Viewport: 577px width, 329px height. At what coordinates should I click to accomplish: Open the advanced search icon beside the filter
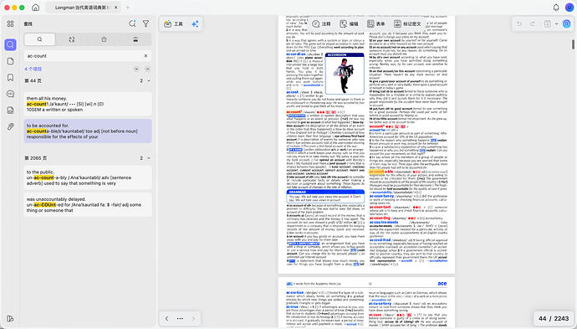tap(132, 23)
